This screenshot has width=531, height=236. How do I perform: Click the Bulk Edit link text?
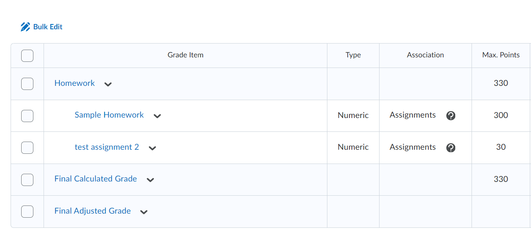[x=48, y=27]
